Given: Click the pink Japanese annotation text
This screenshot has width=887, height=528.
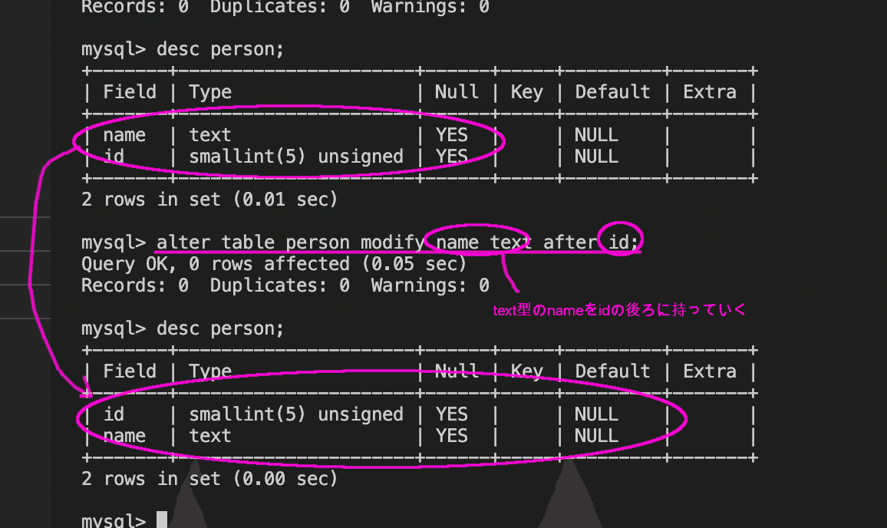Looking at the screenshot, I should [619, 310].
